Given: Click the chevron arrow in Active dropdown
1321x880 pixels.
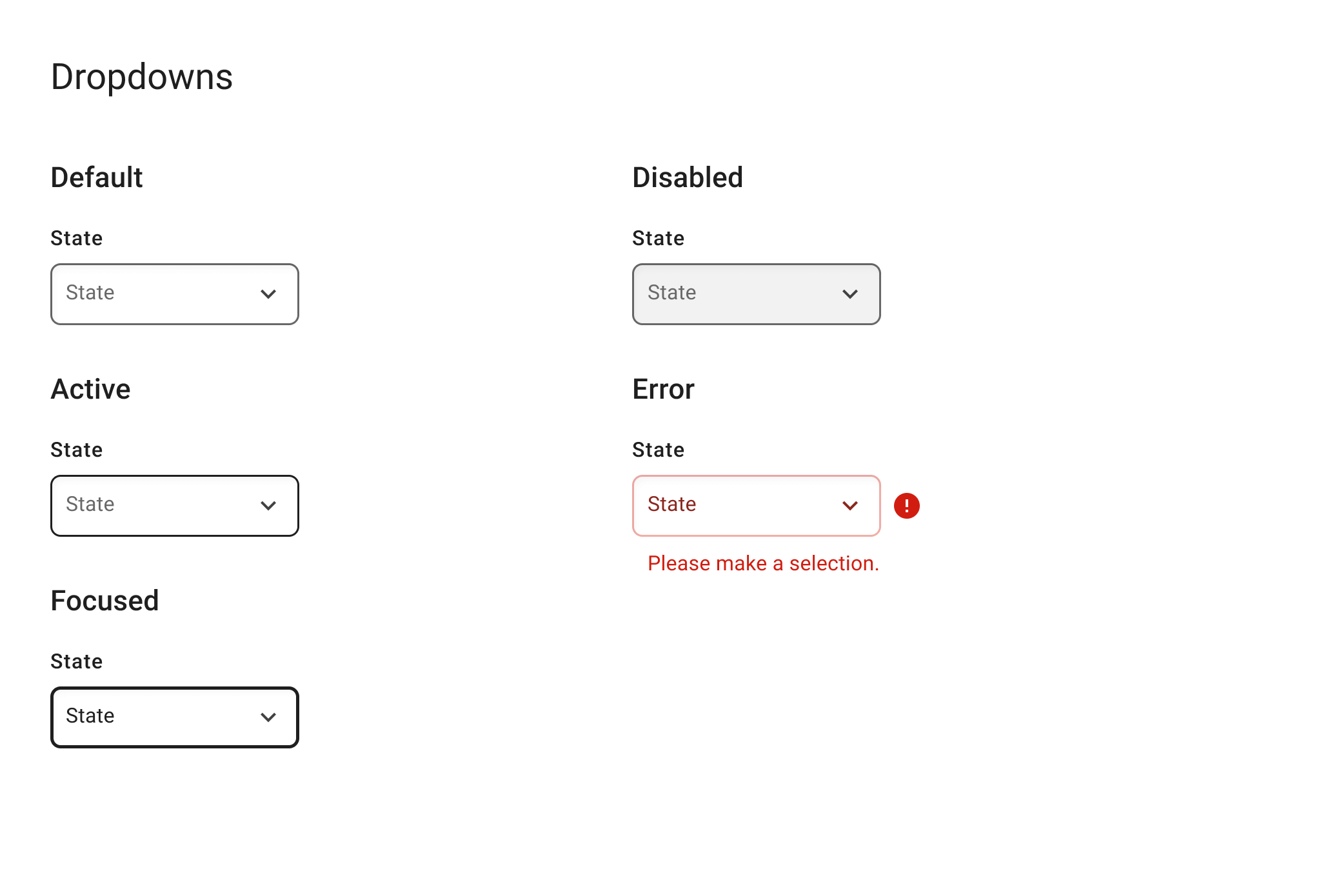Looking at the screenshot, I should click(268, 506).
